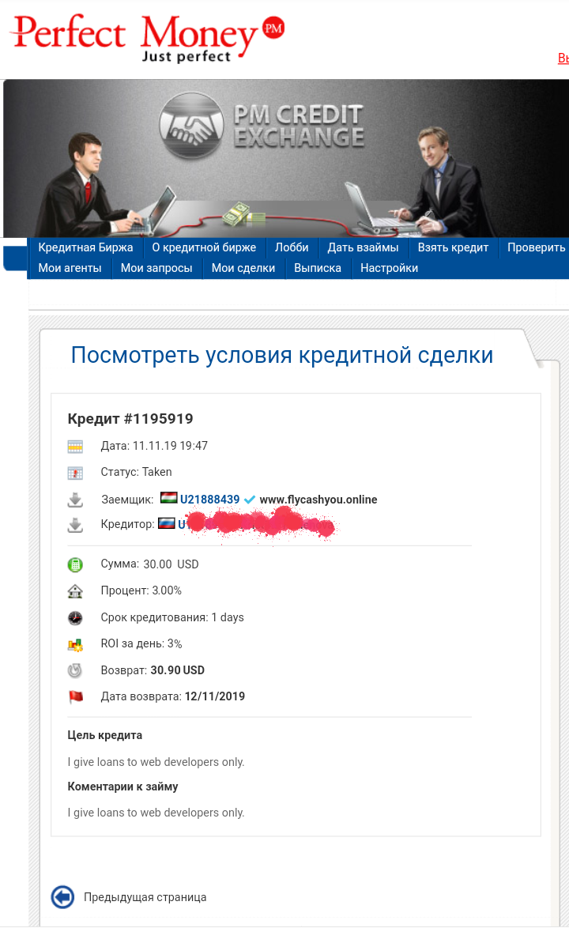Click the clock icon beside Срок кредитования

tap(75, 618)
